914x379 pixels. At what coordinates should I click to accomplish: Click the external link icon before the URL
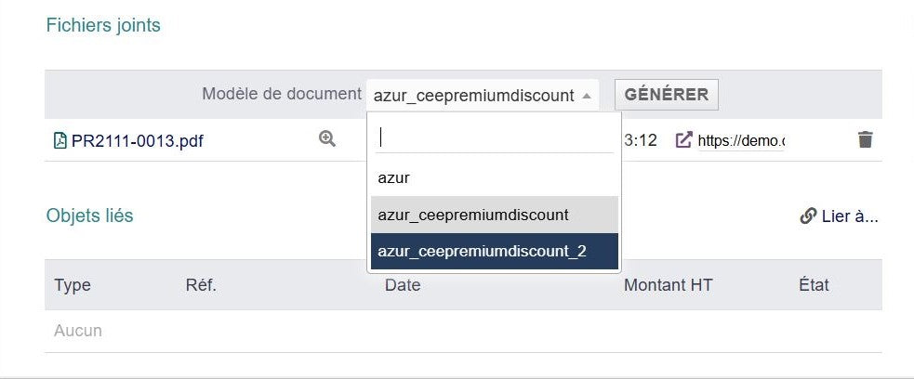683,140
